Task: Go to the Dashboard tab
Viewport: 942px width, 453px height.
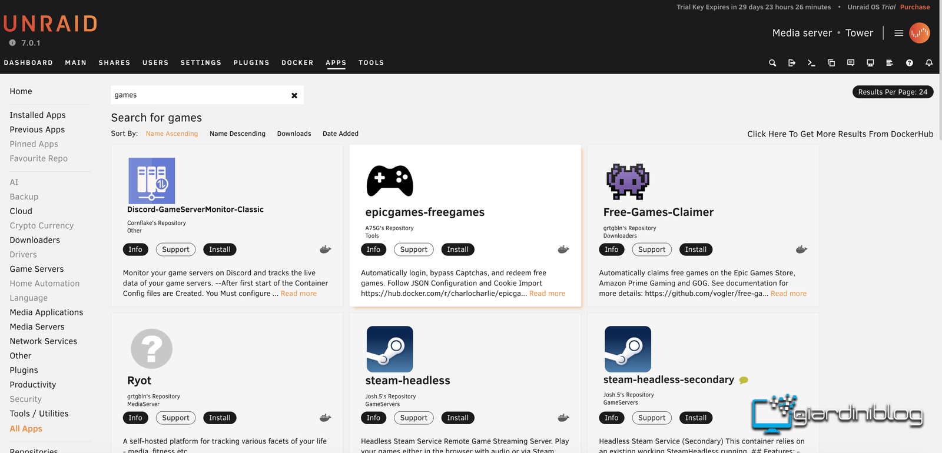Action: point(28,62)
